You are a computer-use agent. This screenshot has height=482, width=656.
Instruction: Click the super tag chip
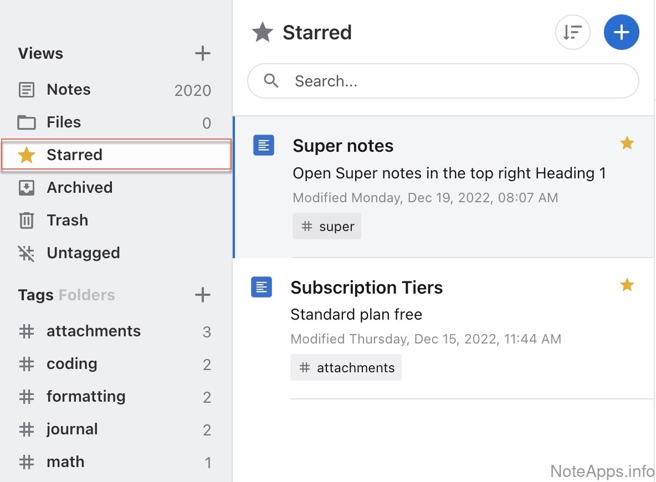point(327,227)
